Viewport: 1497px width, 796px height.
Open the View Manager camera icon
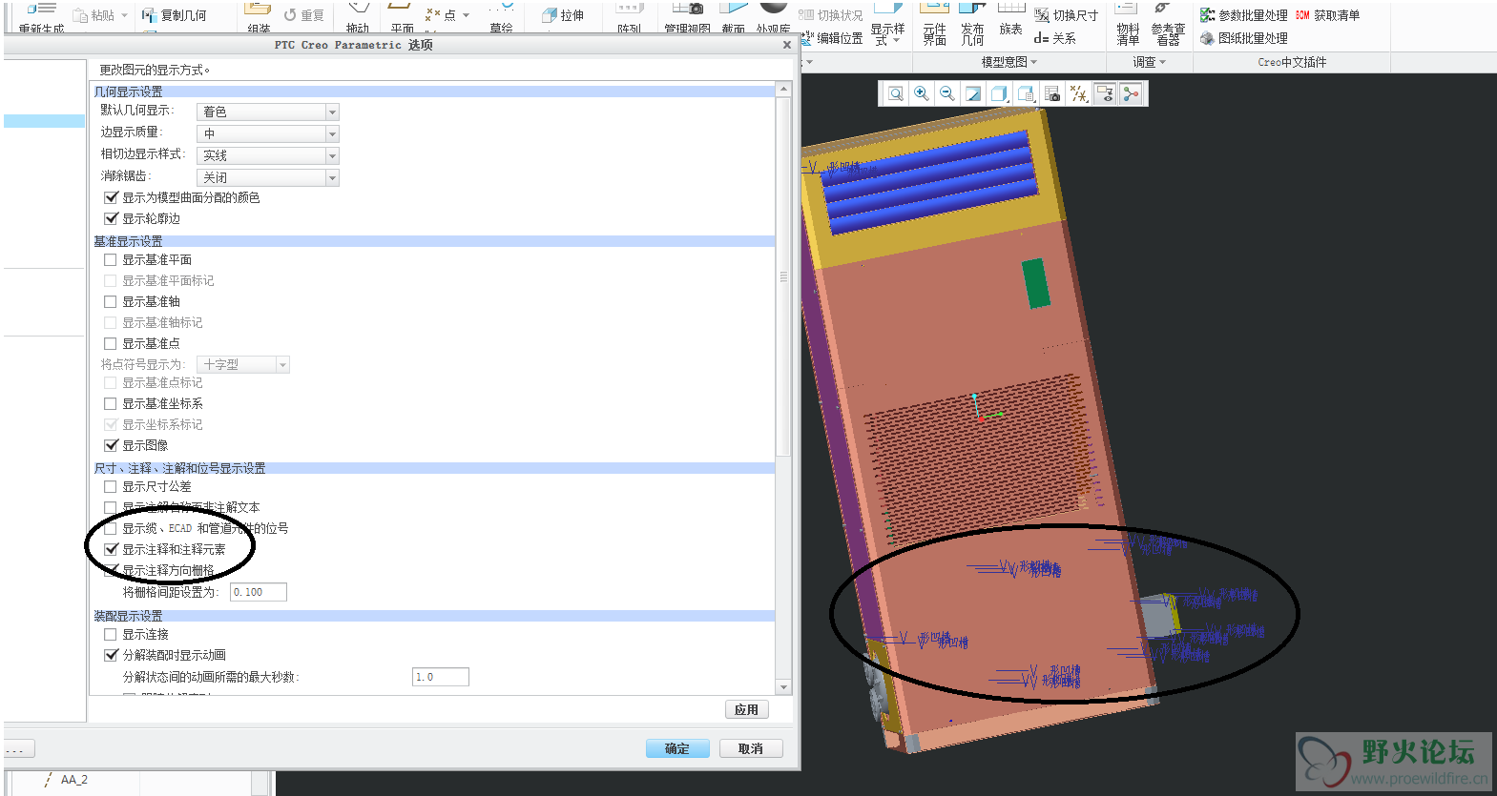pyautogui.click(x=1052, y=93)
